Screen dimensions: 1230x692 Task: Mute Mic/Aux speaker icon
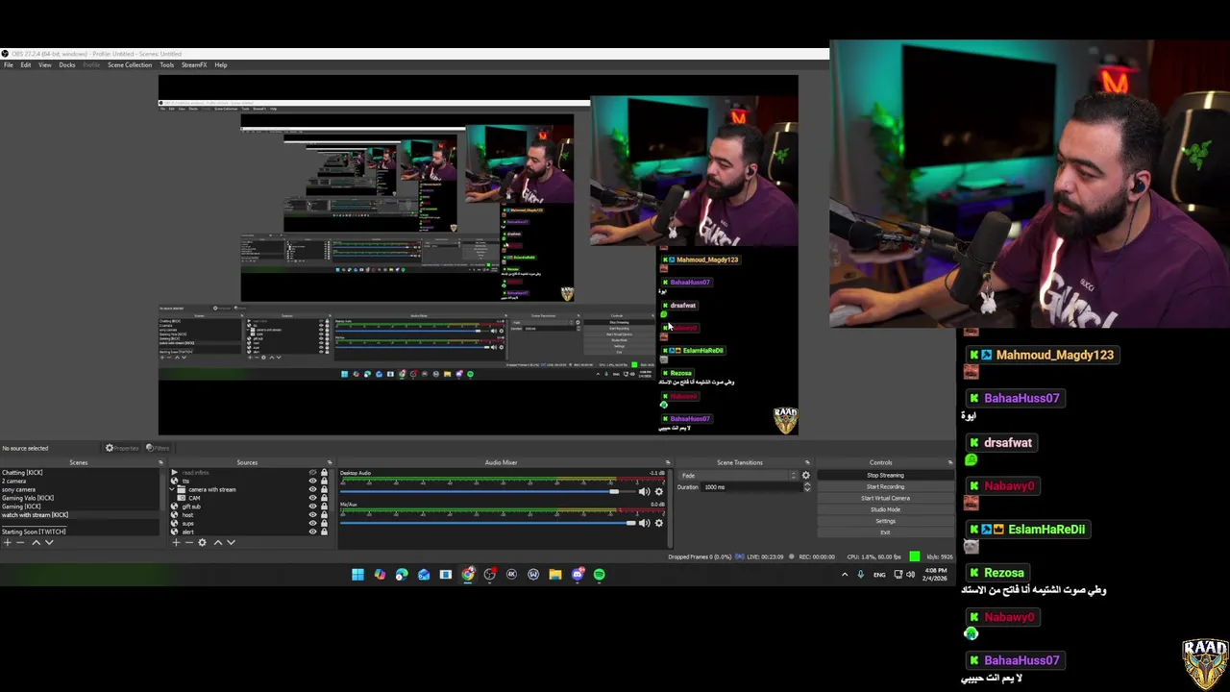[644, 523]
